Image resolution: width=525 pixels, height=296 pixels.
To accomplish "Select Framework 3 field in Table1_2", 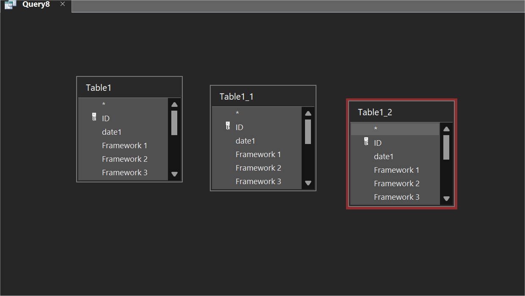I will point(396,197).
